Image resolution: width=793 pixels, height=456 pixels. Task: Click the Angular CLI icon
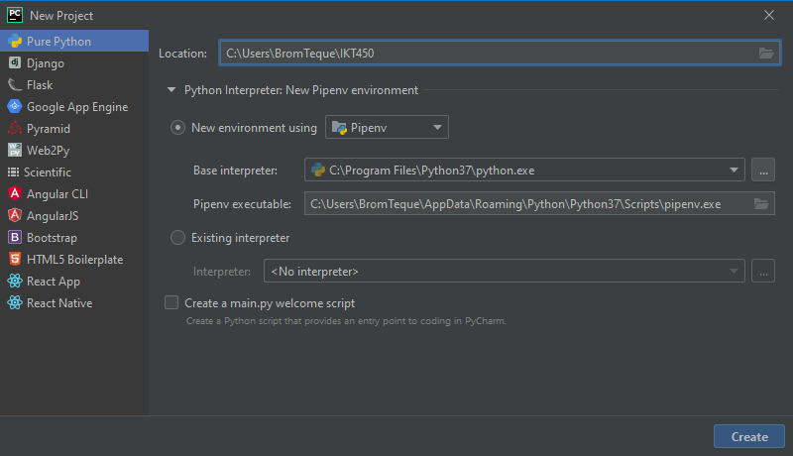point(15,194)
